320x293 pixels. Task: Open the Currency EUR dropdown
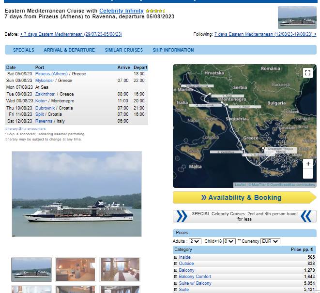coord(270,241)
